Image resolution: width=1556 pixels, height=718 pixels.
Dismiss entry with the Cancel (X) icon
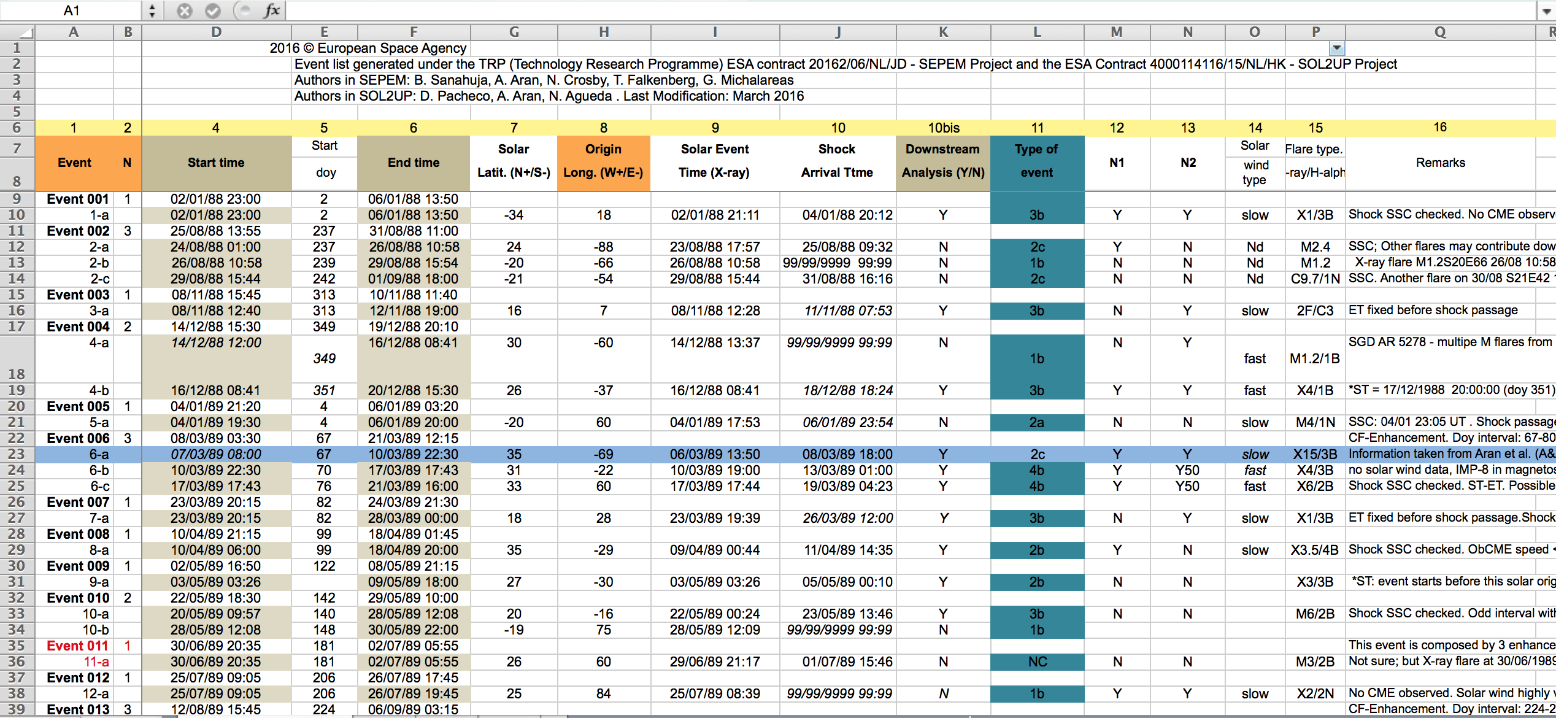tap(184, 10)
